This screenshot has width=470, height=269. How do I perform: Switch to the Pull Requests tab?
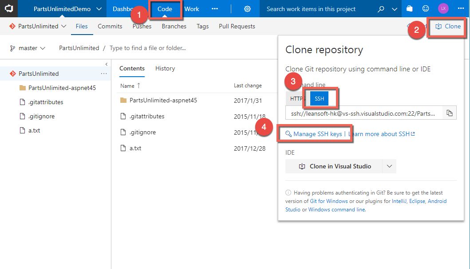(237, 26)
